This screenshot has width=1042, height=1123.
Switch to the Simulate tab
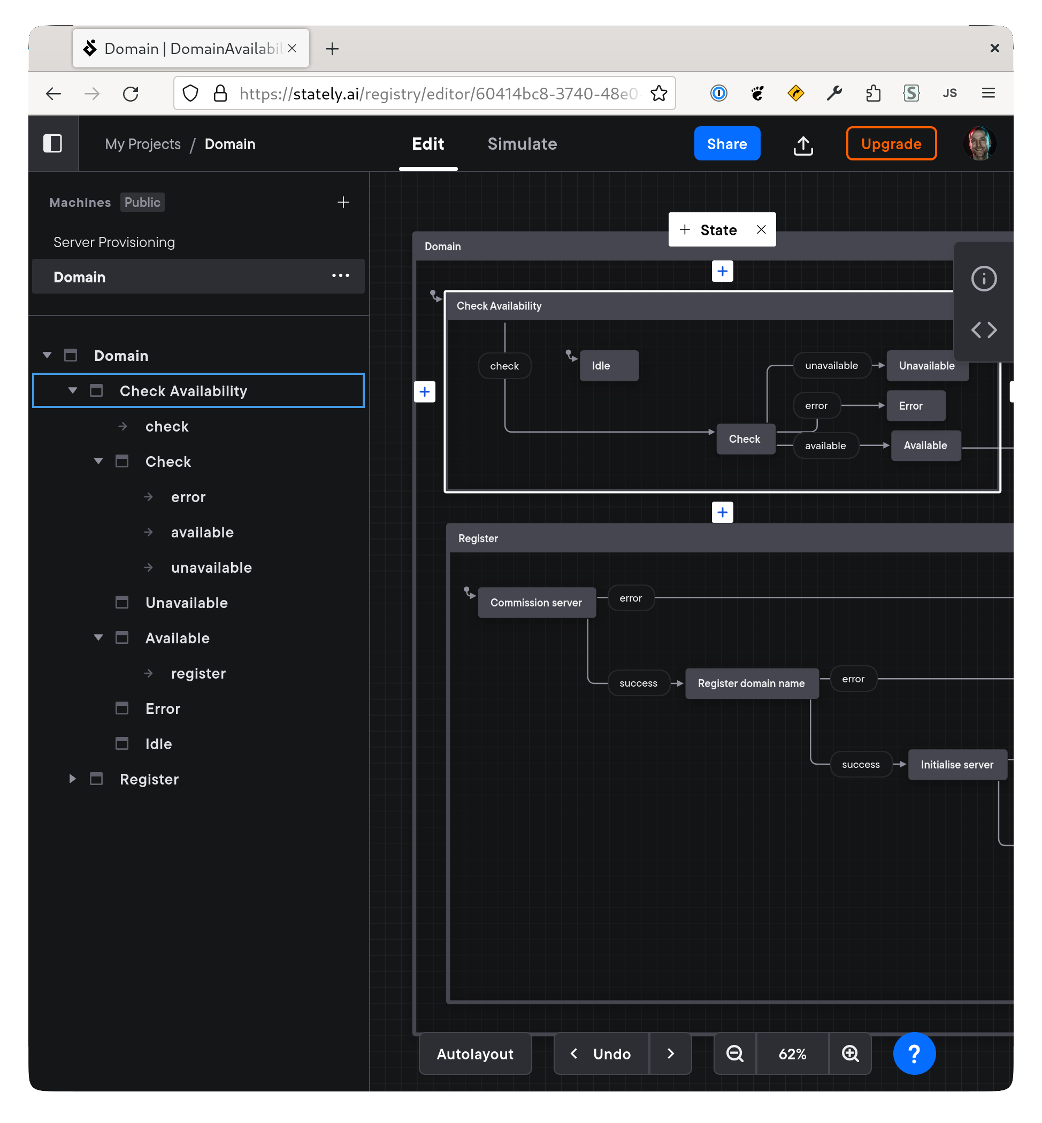[522, 144]
